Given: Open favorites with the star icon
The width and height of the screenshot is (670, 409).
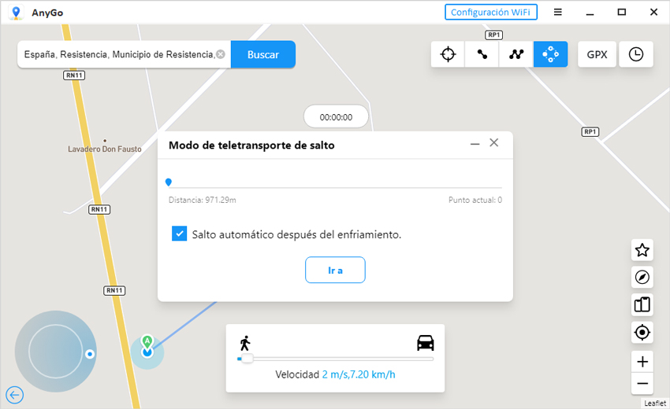Looking at the screenshot, I should click(x=642, y=250).
